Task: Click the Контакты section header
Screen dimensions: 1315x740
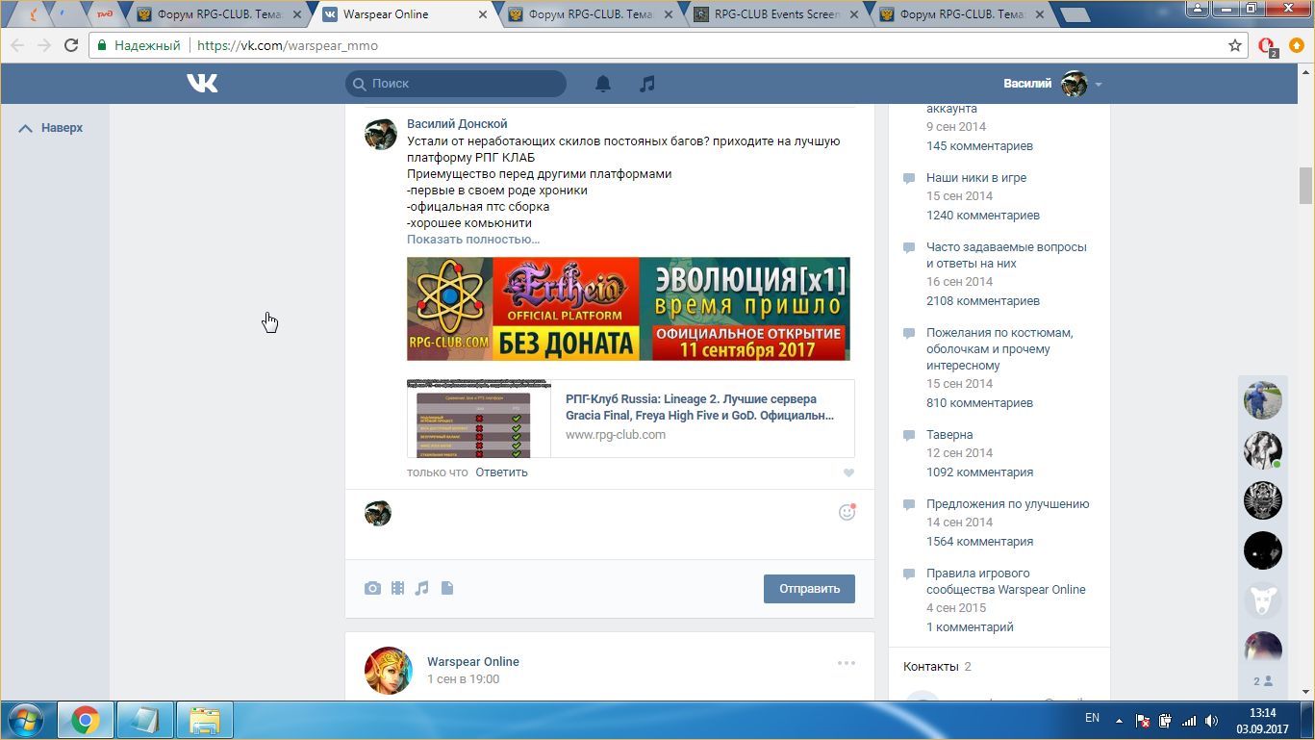Action: [930, 667]
